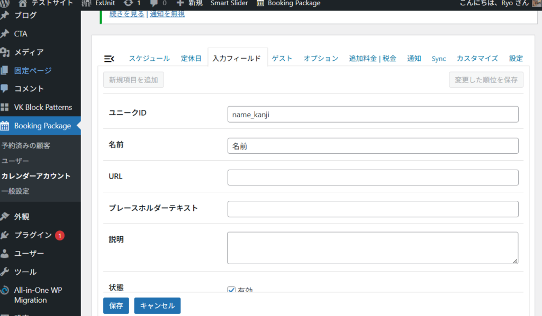The width and height of the screenshot is (542, 316).
Task: Open the Booking Package calendar icon in the top bar
Action: point(260,3)
